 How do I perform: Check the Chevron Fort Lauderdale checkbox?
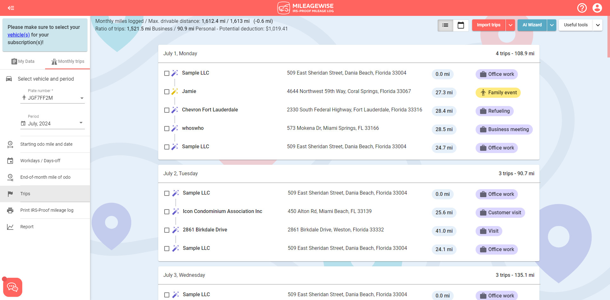[167, 110]
